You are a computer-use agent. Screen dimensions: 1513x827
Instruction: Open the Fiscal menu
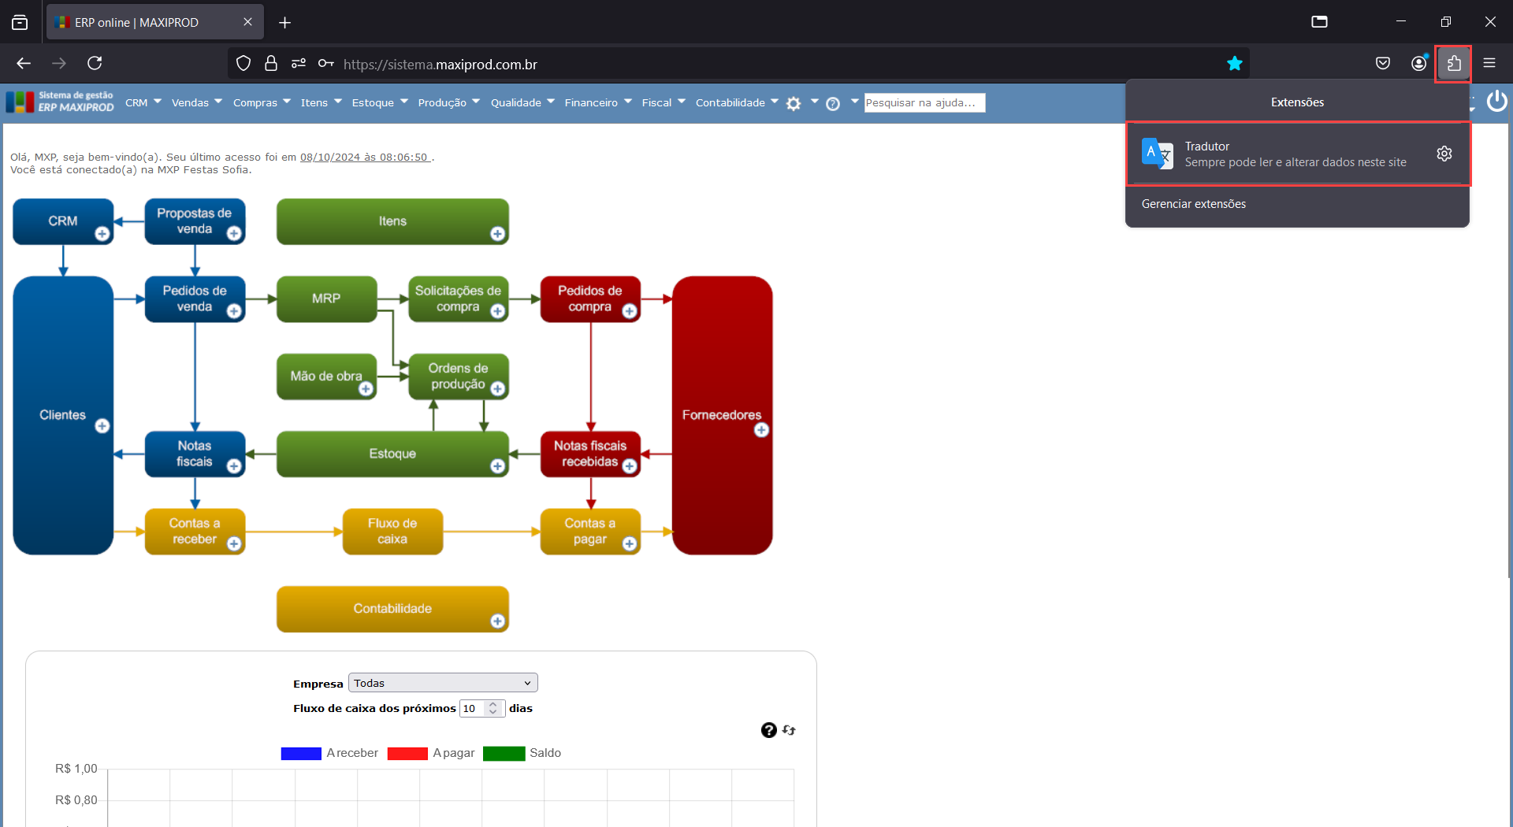pos(664,102)
